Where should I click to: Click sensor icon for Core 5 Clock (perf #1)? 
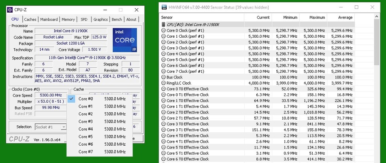click(x=163, y=60)
